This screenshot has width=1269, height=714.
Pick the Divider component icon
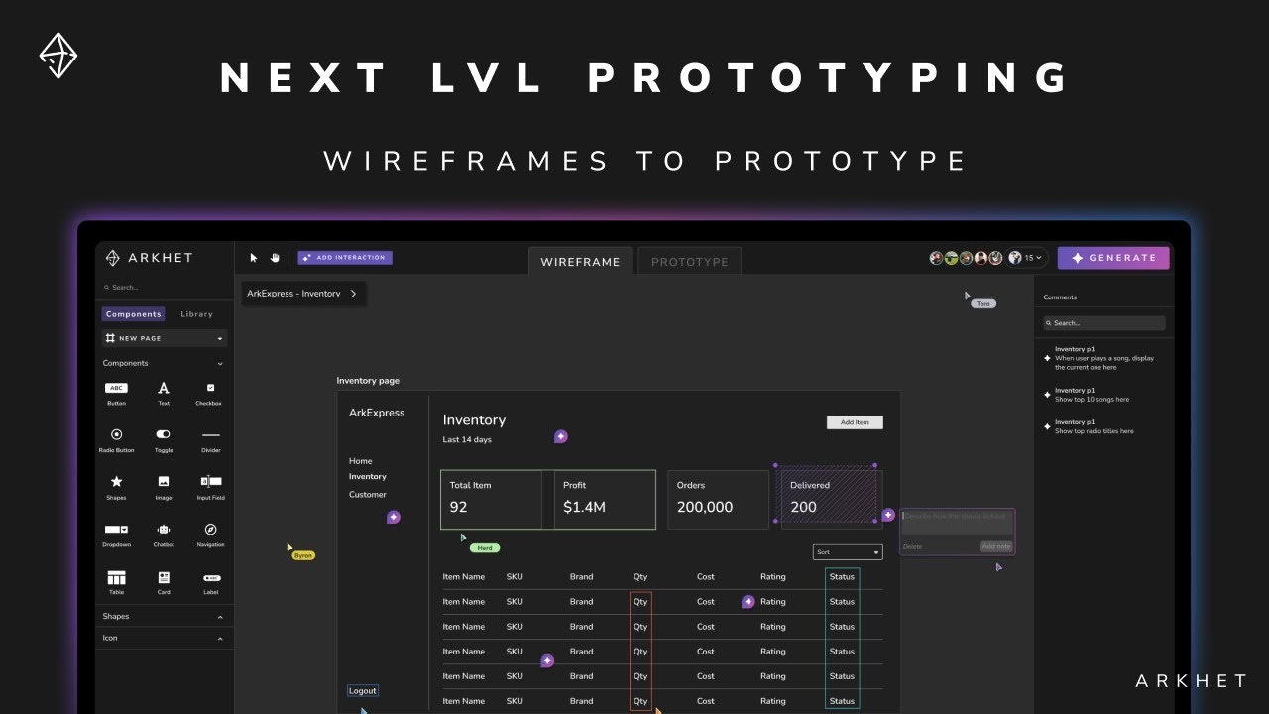coord(210,434)
